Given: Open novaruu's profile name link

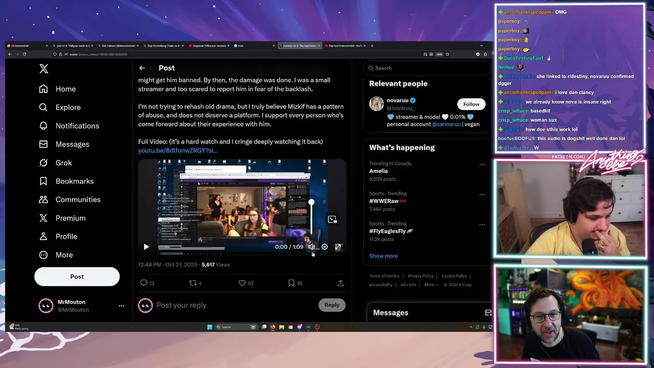Looking at the screenshot, I should [x=398, y=100].
